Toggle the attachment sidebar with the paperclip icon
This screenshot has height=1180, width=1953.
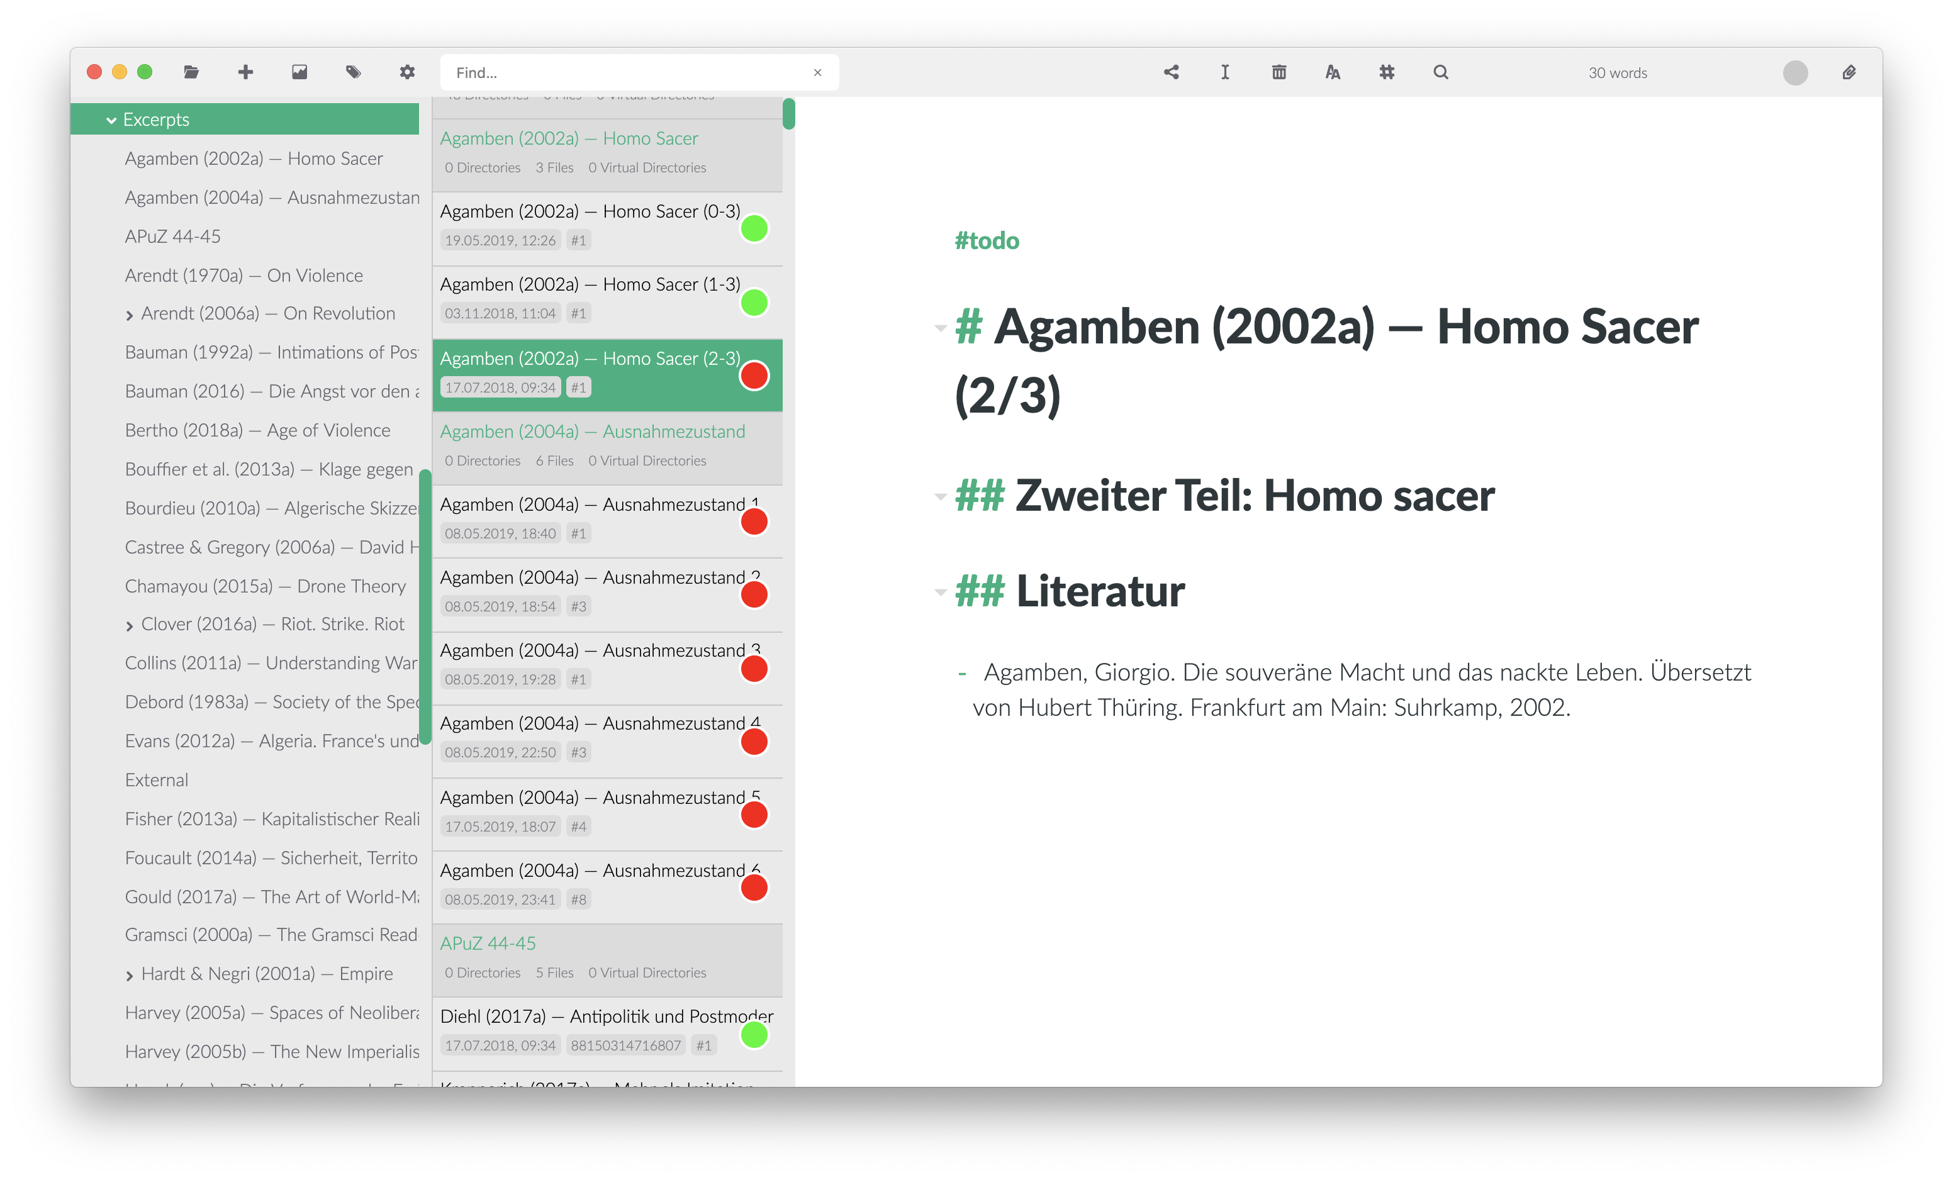(x=1849, y=72)
